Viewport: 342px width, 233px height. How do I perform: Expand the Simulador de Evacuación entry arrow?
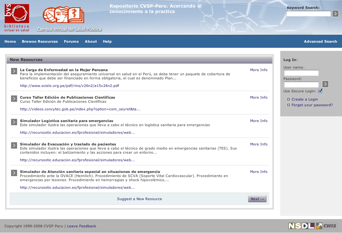coord(14,145)
